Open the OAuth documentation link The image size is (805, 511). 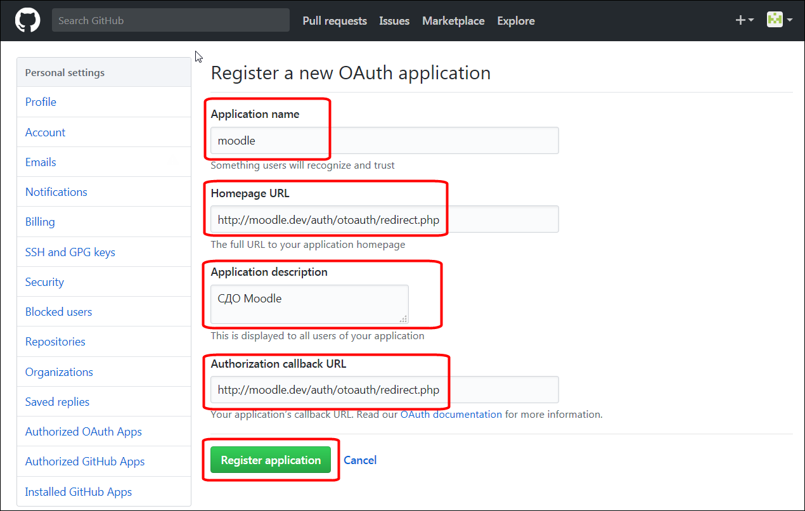(x=451, y=415)
